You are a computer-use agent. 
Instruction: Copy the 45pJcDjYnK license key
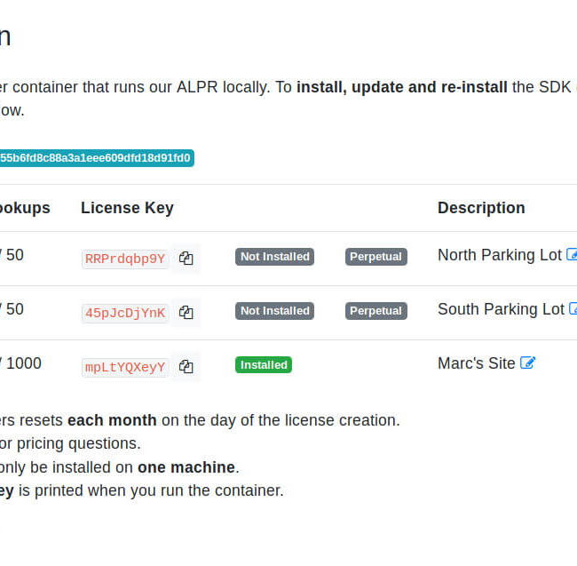point(186,312)
